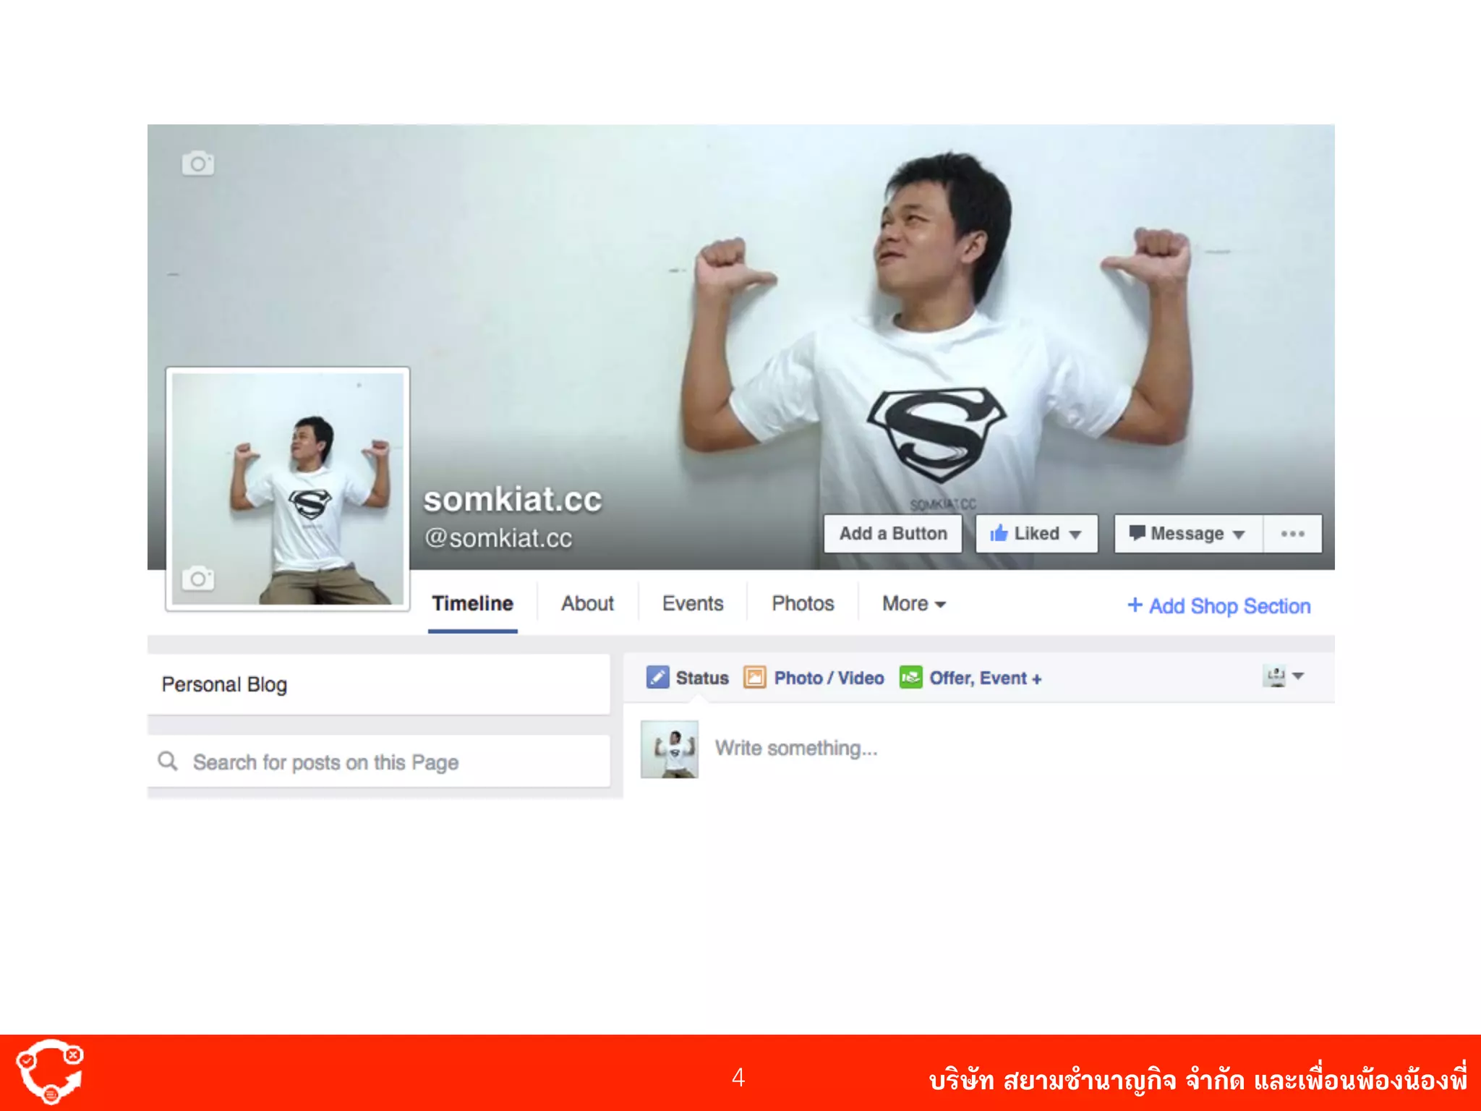Open the More tab dropdown
The height and width of the screenshot is (1111, 1481).
click(x=913, y=604)
